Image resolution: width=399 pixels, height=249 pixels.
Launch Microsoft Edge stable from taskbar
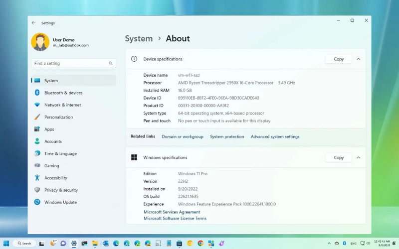pyautogui.click(x=116, y=243)
